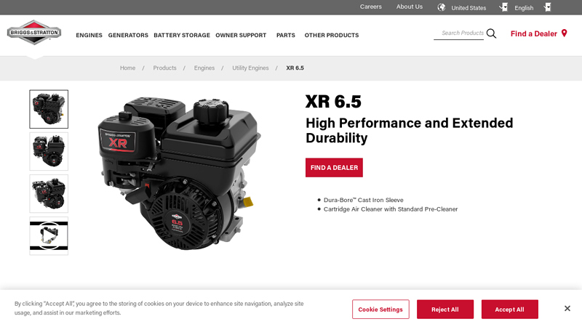This screenshot has height=327, width=582.
Task: Go to Engines in the breadcrumb
Action: pyautogui.click(x=204, y=68)
